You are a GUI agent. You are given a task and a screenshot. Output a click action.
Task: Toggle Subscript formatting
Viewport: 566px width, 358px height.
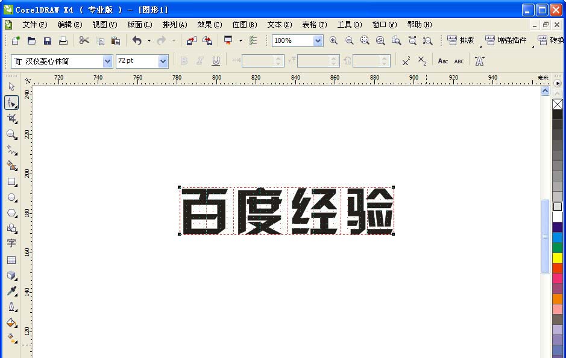(422, 61)
